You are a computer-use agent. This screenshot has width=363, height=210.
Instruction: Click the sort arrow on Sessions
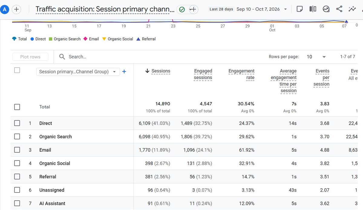[x=147, y=71]
